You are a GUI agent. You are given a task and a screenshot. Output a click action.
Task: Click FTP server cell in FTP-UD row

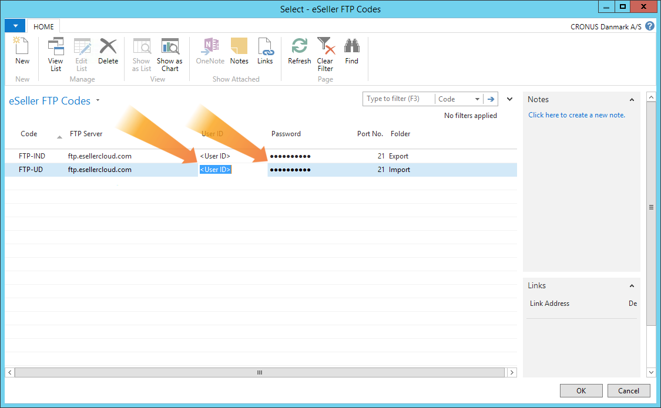tap(99, 170)
